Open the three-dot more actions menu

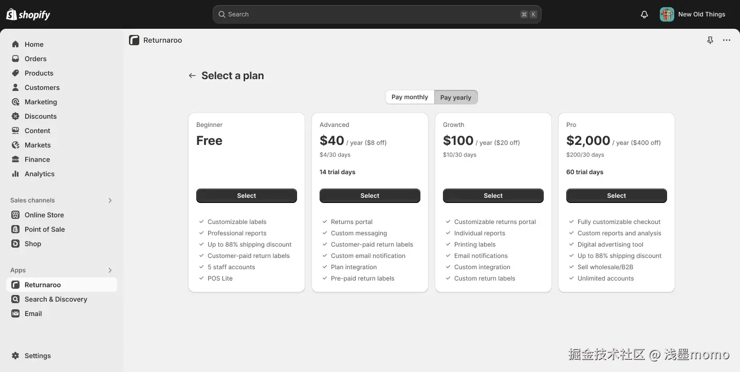tap(727, 40)
